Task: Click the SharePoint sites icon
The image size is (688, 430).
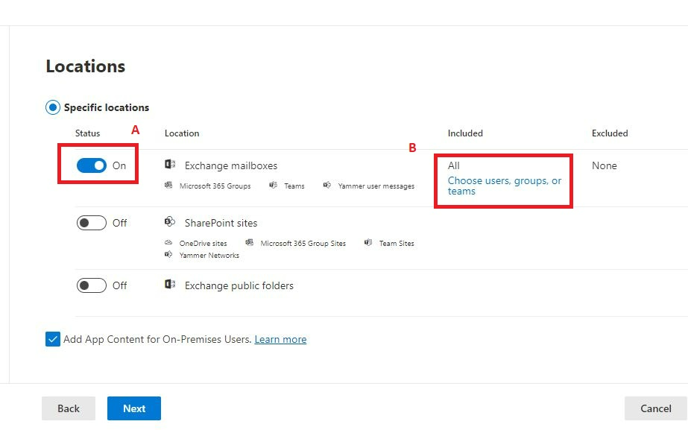Action: tap(170, 221)
